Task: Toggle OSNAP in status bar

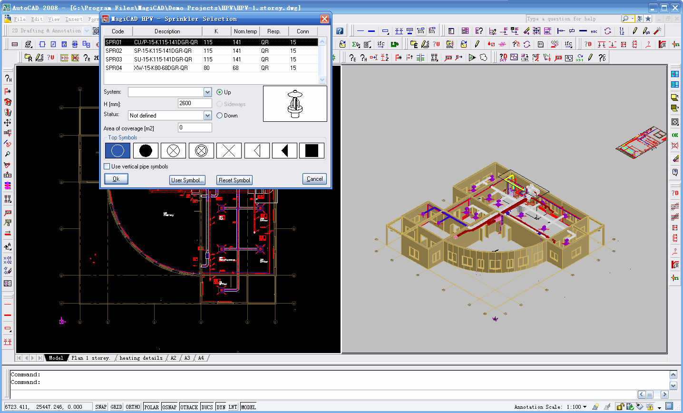Action: click(169, 407)
